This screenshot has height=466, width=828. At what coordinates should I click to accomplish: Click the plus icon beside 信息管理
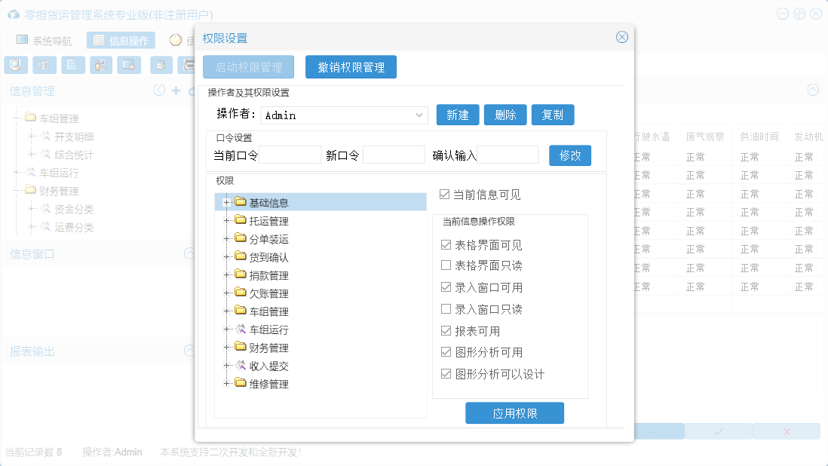pos(176,90)
